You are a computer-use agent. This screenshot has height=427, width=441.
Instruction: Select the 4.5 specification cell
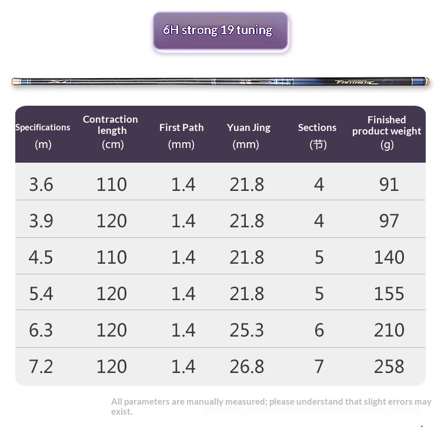[41, 257]
